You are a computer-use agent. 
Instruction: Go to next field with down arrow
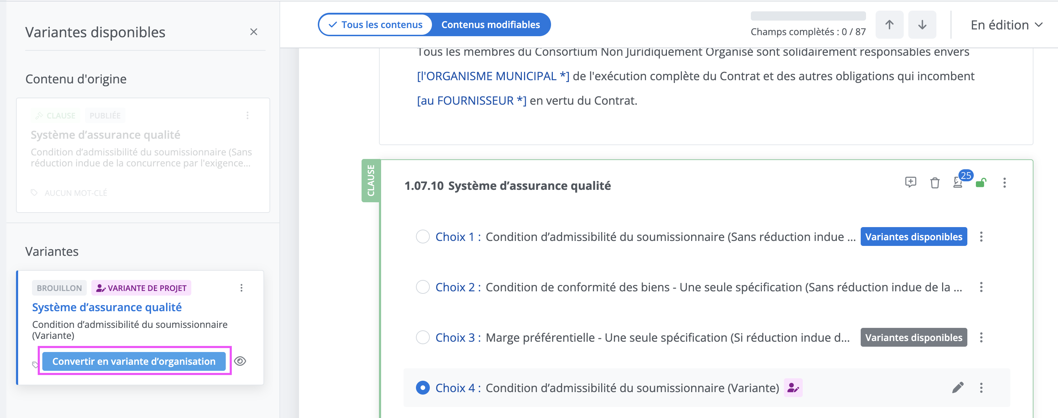922,25
